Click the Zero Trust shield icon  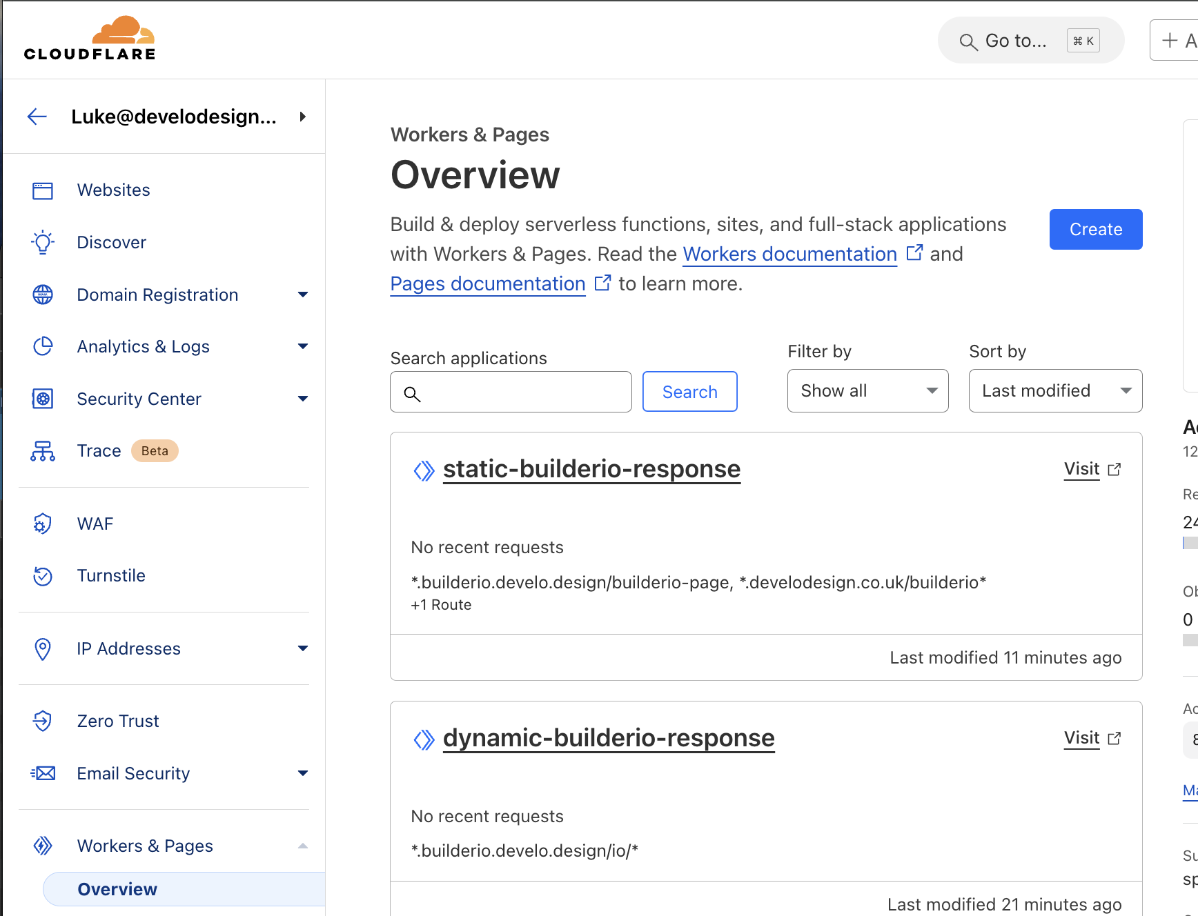43,721
